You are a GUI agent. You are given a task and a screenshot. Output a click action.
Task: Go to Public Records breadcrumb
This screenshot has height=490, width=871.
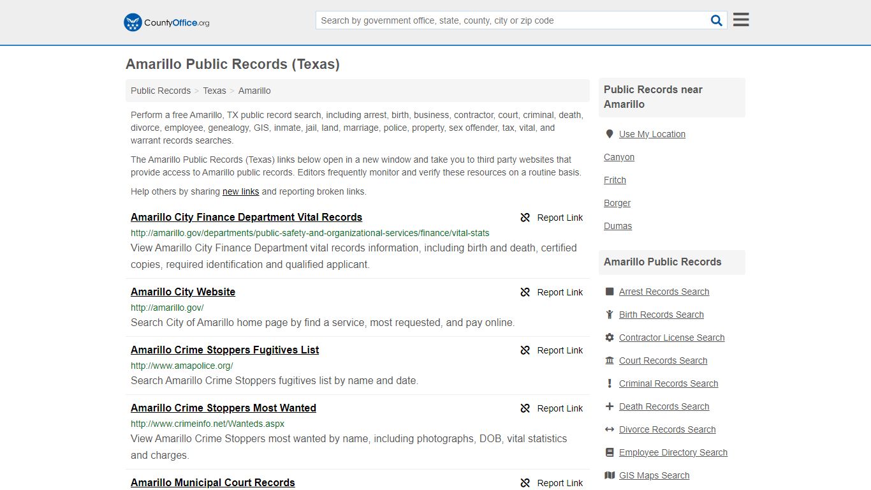(161, 91)
